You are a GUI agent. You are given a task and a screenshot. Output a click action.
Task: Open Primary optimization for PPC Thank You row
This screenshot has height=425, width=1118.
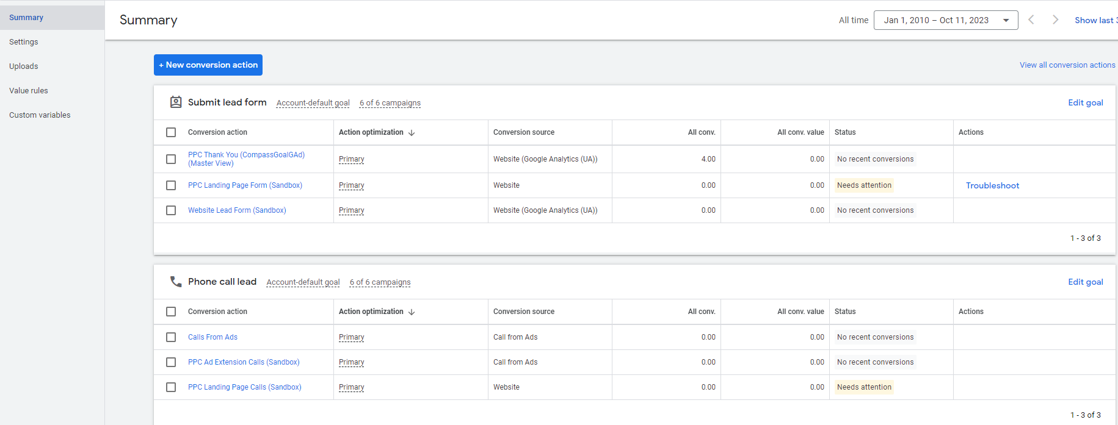pyautogui.click(x=352, y=159)
